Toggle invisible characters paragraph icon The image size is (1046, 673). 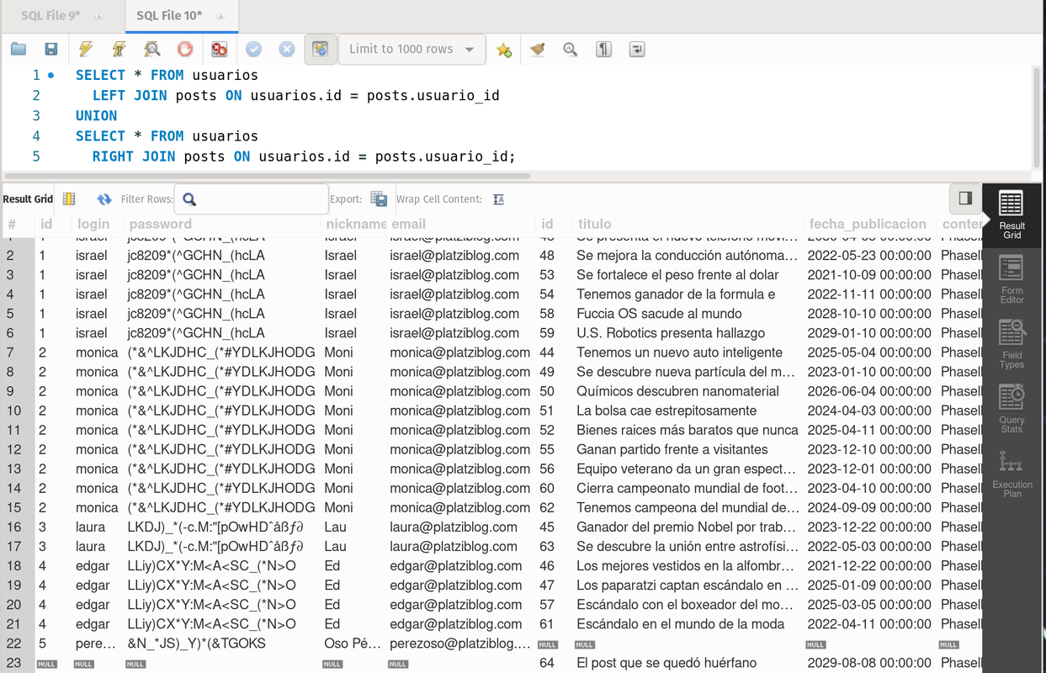click(603, 50)
